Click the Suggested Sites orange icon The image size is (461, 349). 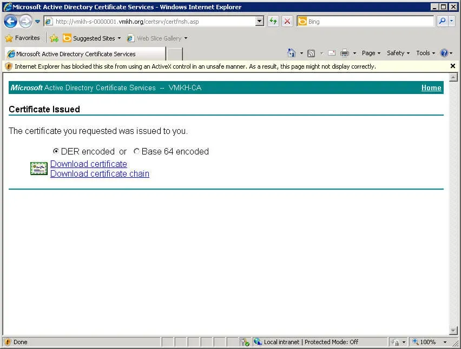[67, 38]
